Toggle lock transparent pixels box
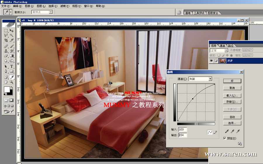 (x=219, y=55)
